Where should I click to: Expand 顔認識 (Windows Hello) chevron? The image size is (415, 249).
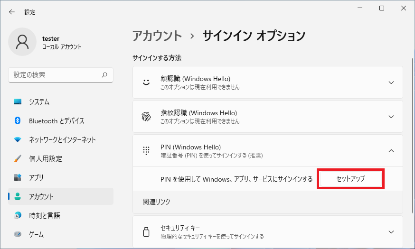click(x=391, y=83)
